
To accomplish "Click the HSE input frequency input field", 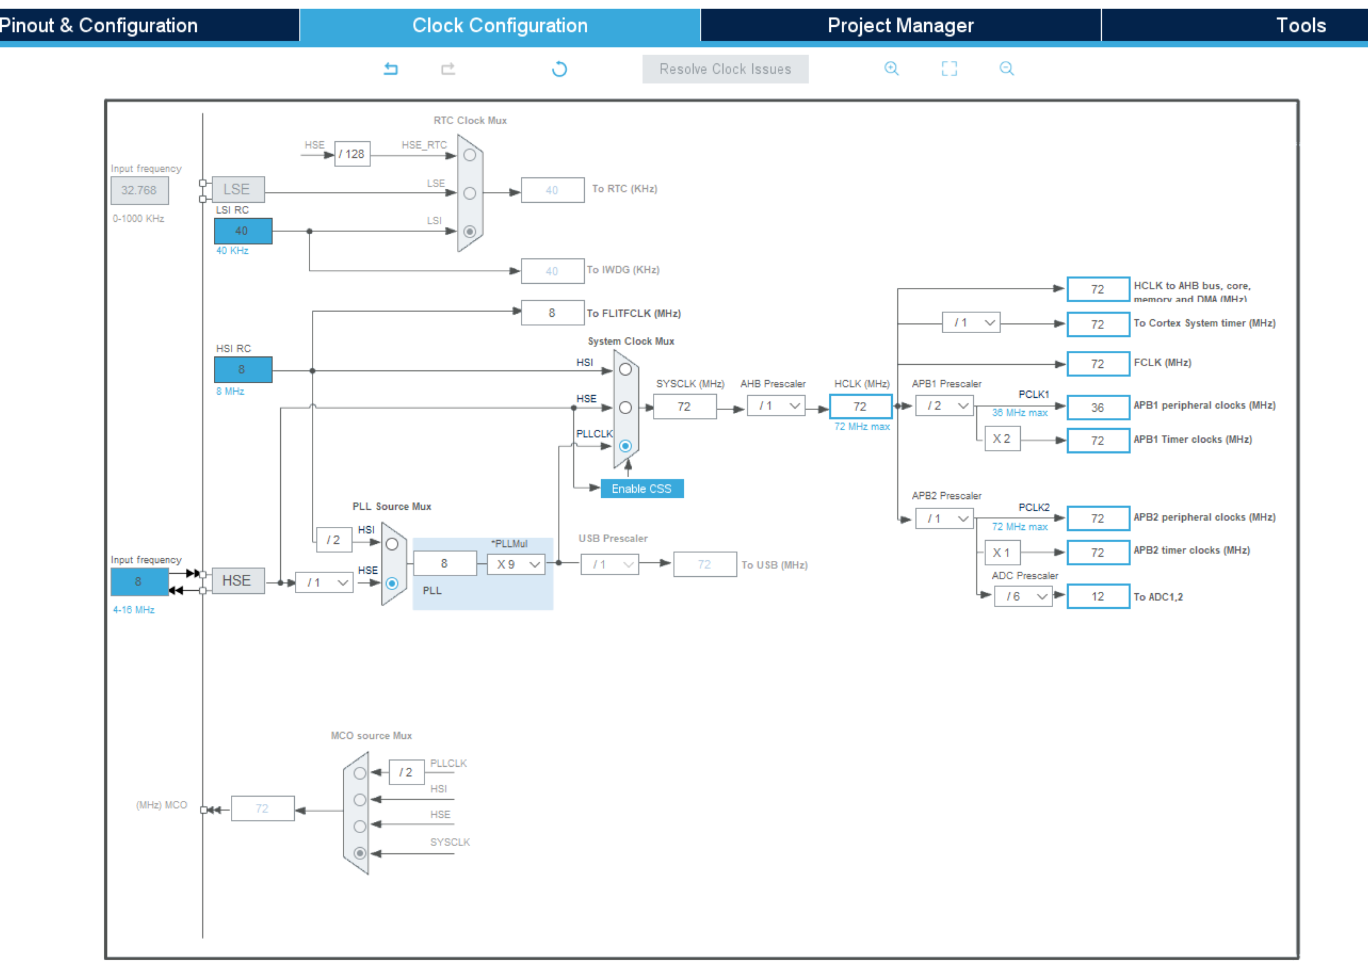I will click(160, 581).
